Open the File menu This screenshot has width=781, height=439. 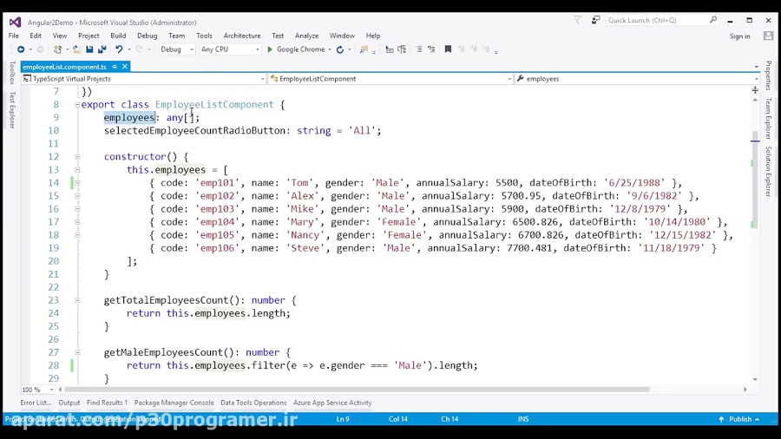click(13, 36)
